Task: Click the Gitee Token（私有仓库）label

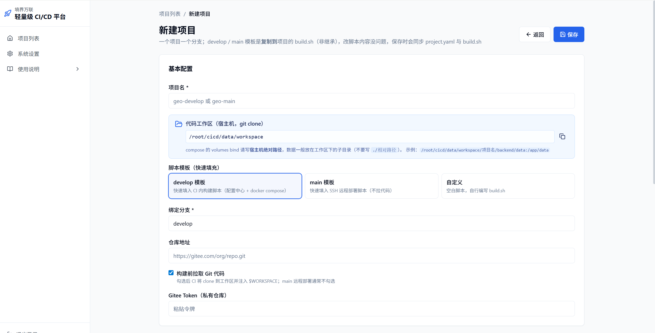Action: click(198, 295)
